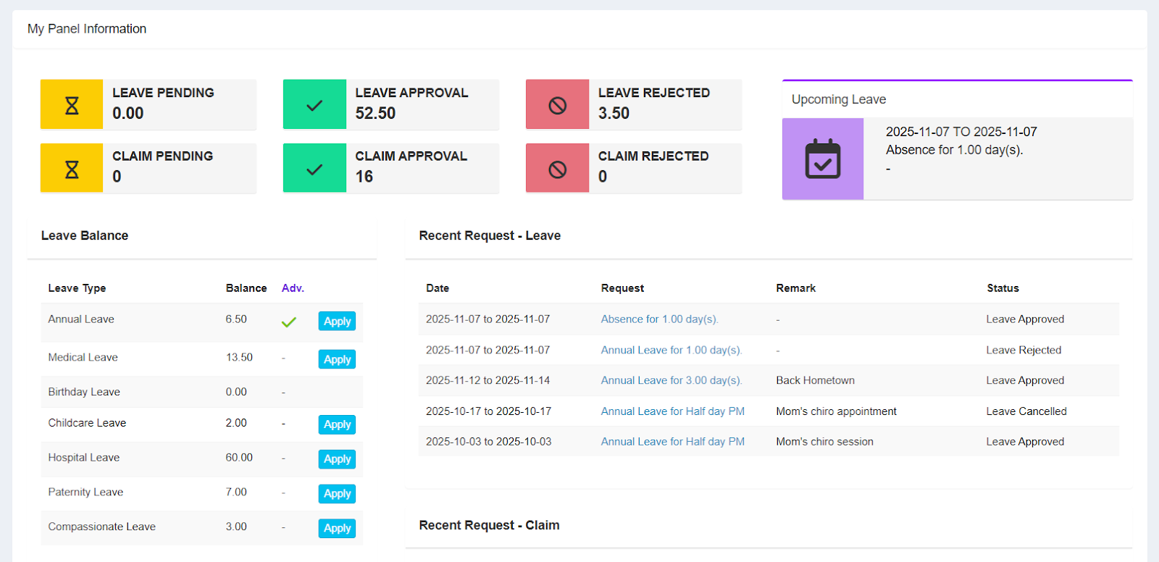Click the Claim Rejected prohibited icon
The width and height of the screenshot is (1159, 562).
click(x=557, y=169)
